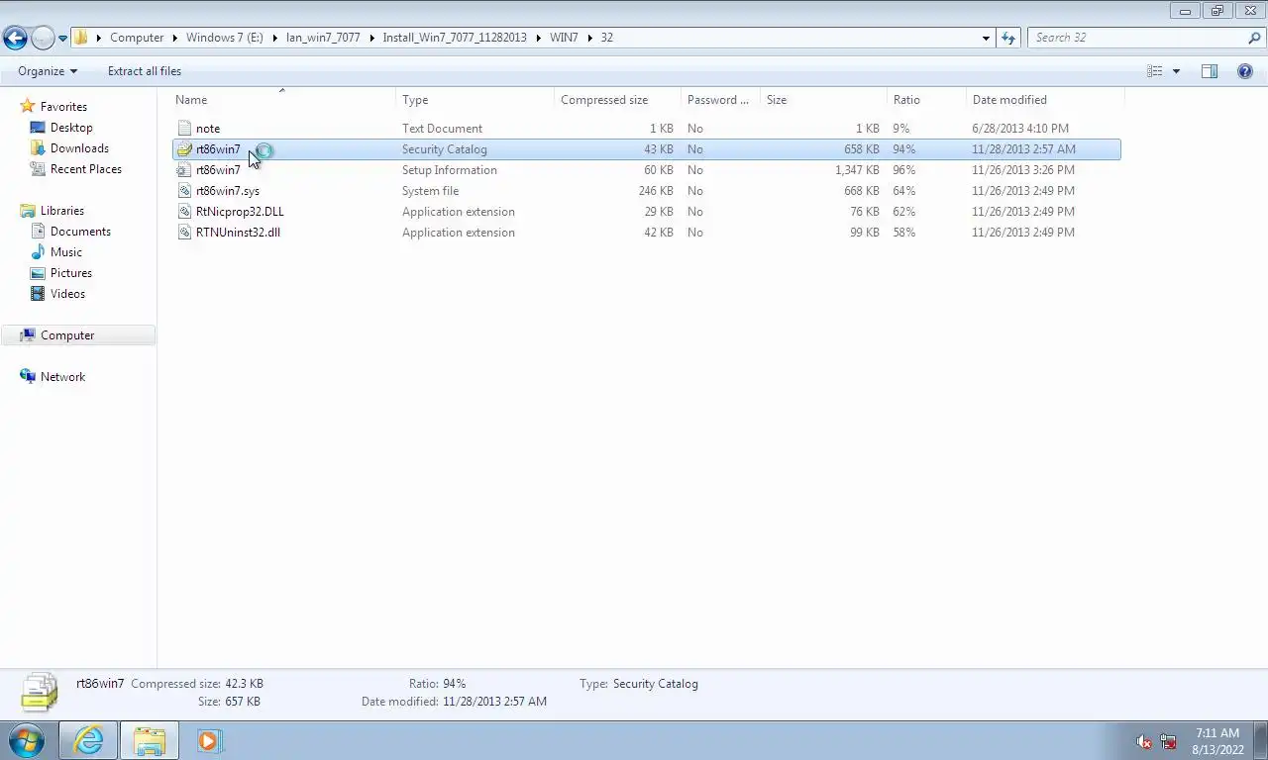
Task: Toggle the preview pane
Action: (1210, 71)
